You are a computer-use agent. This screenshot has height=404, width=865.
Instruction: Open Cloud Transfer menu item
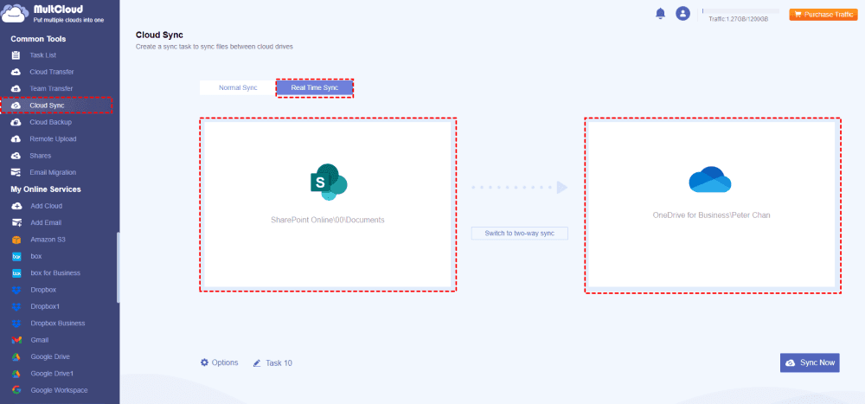point(52,72)
